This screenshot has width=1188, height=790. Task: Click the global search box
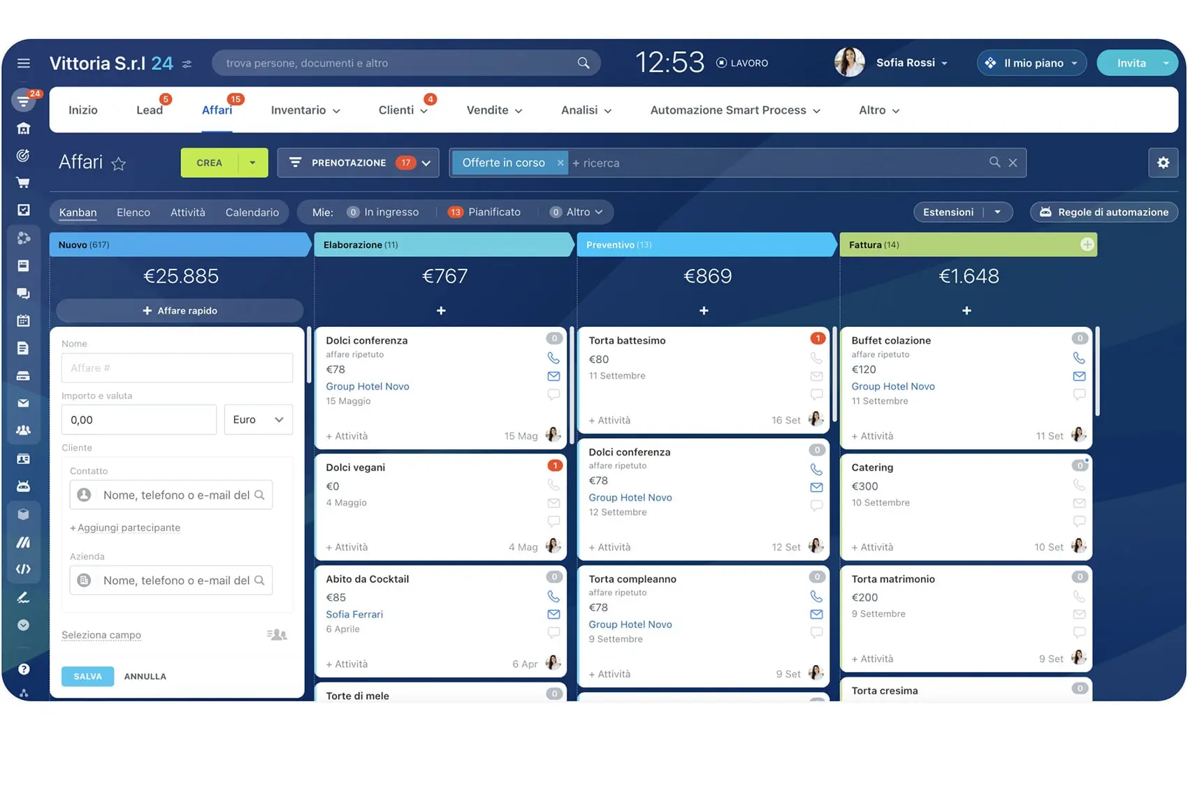[x=406, y=63]
